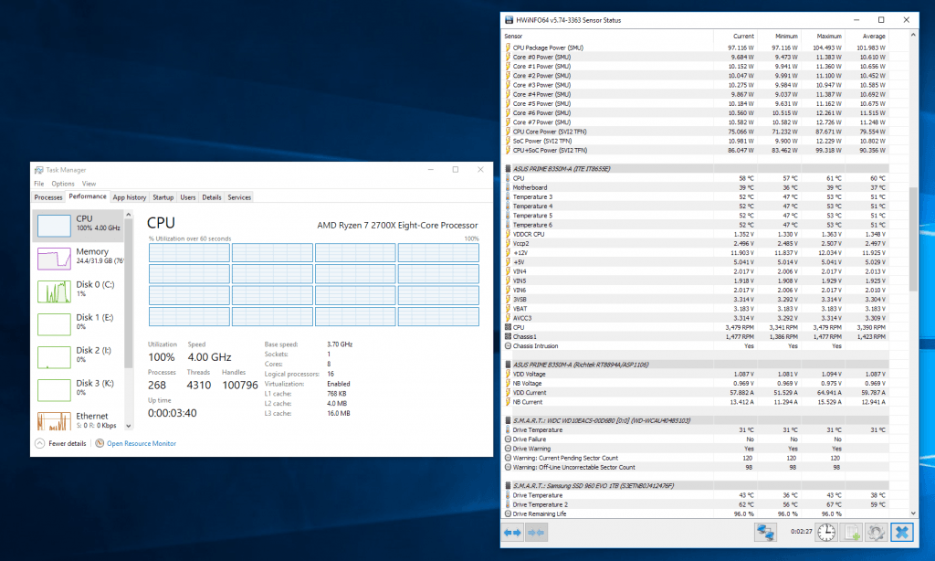Image resolution: width=935 pixels, height=561 pixels.
Task: Select the Drive Warning row
Action: [x=697, y=449]
